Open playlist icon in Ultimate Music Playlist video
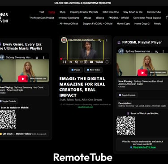The image size is (168, 164). point(37,58)
